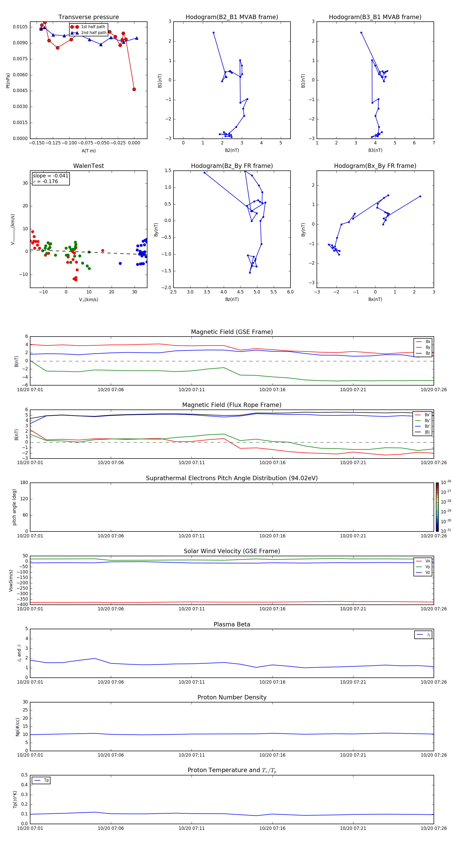
Task: Click the "WalenTest" plot title
Action: click(x=88, y=166)
